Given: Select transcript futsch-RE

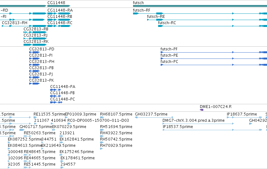Looking at the screenshot, I should click(156, 17).
